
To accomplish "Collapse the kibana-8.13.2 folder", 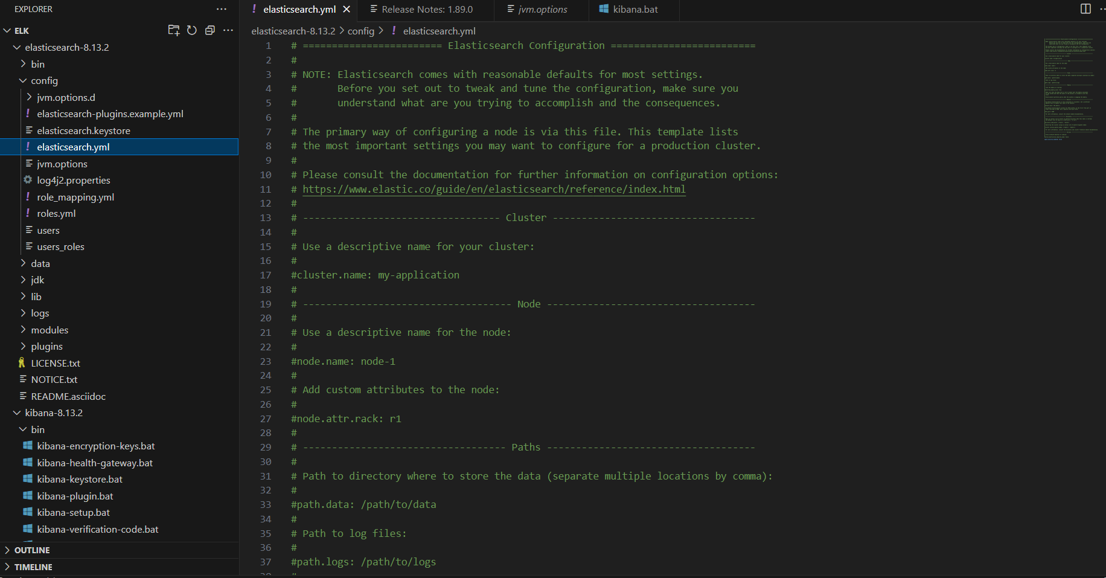I will pyautogui.click(x=17, y=413).
